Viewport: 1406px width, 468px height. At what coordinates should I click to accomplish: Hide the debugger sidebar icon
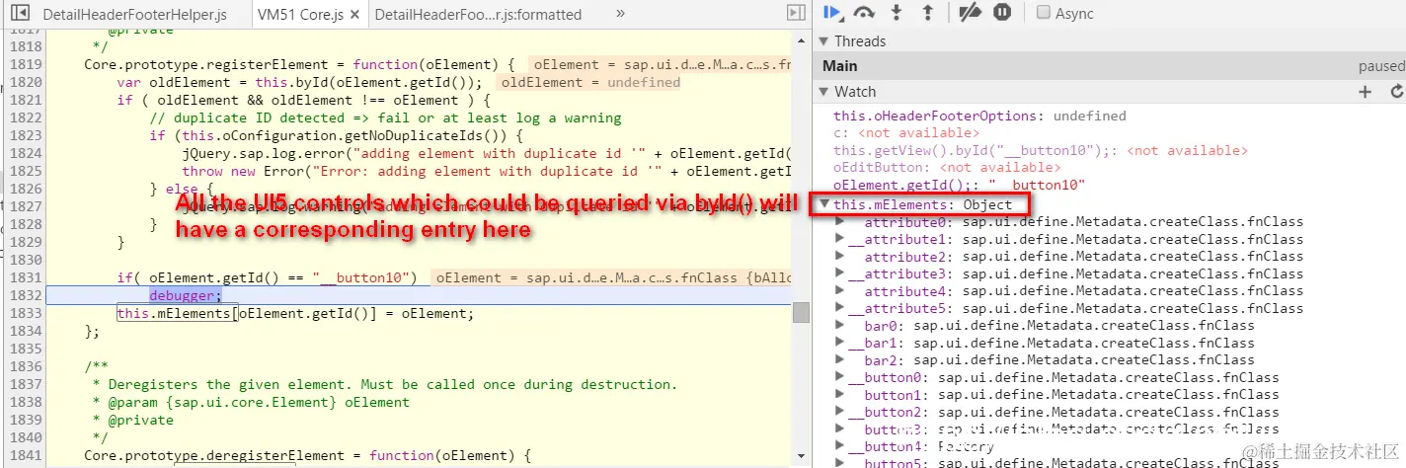[796, 14]
